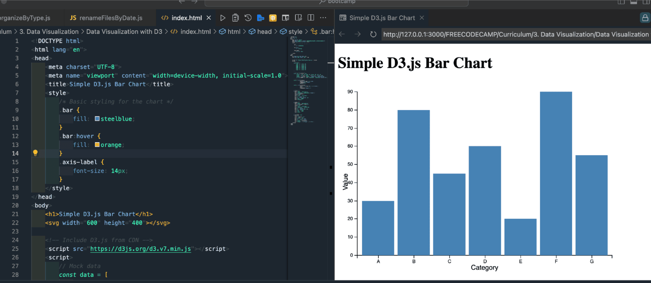651x283 pixels.
Task: Click bar G in the chart
Action: click(592, 205)
